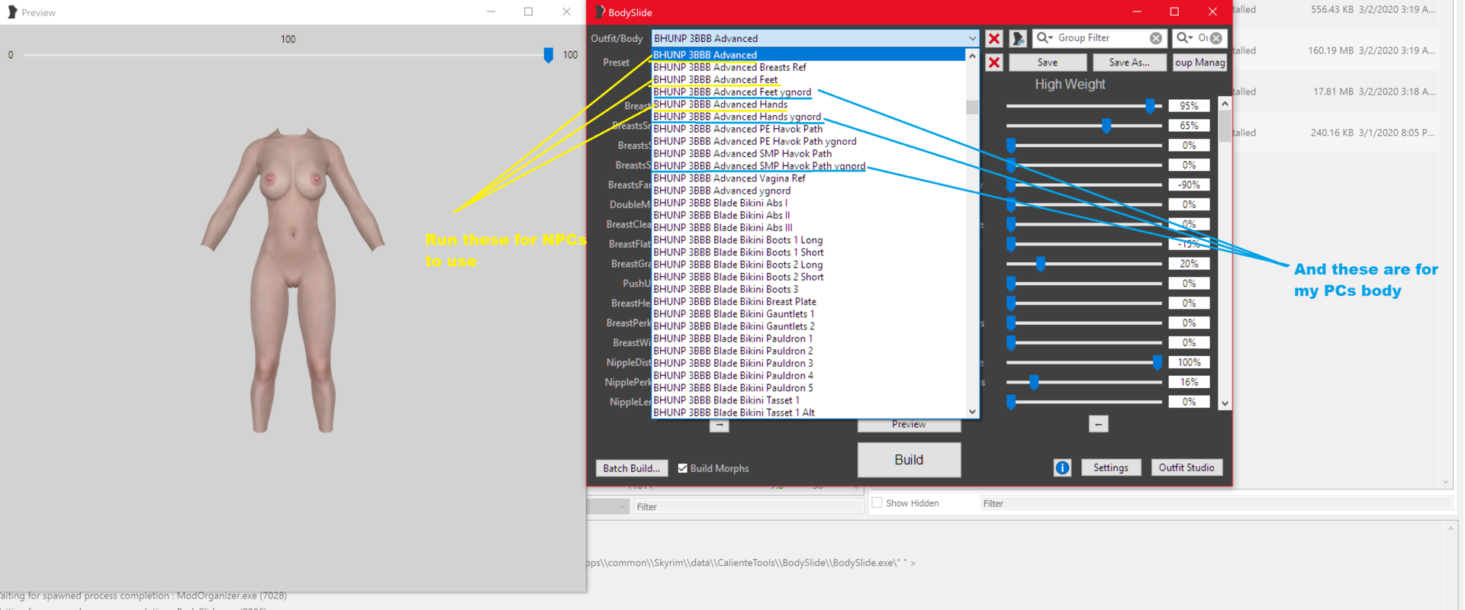Choose BHUNP 3BBB Blade Bikini Tasset 1 Alt
Viewport: 1465px width, 610px height.
pyautogui.click(x=809, y=413)
